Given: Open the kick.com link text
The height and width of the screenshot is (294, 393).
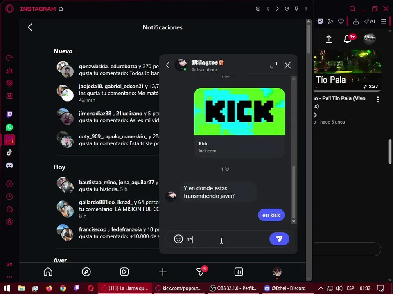Looking at the screenshot, I should coord(207,151).
